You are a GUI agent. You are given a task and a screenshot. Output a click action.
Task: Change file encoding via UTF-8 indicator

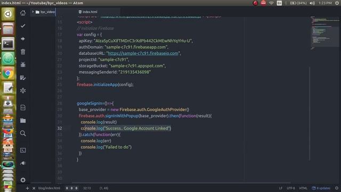pyautogui.click(x=291, y=188)
